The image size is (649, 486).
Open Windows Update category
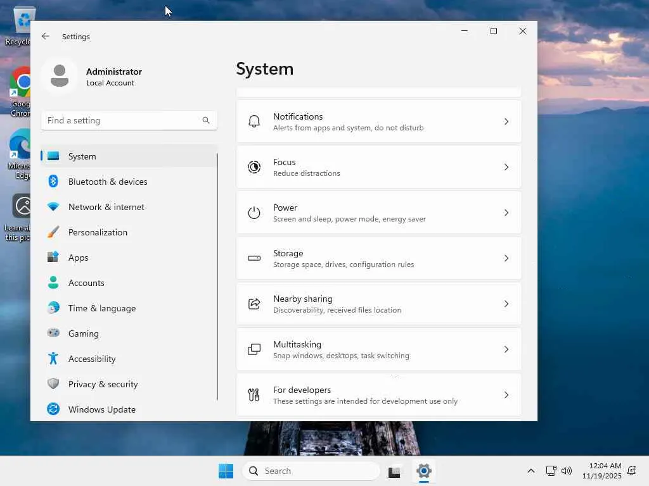point(129,409)
